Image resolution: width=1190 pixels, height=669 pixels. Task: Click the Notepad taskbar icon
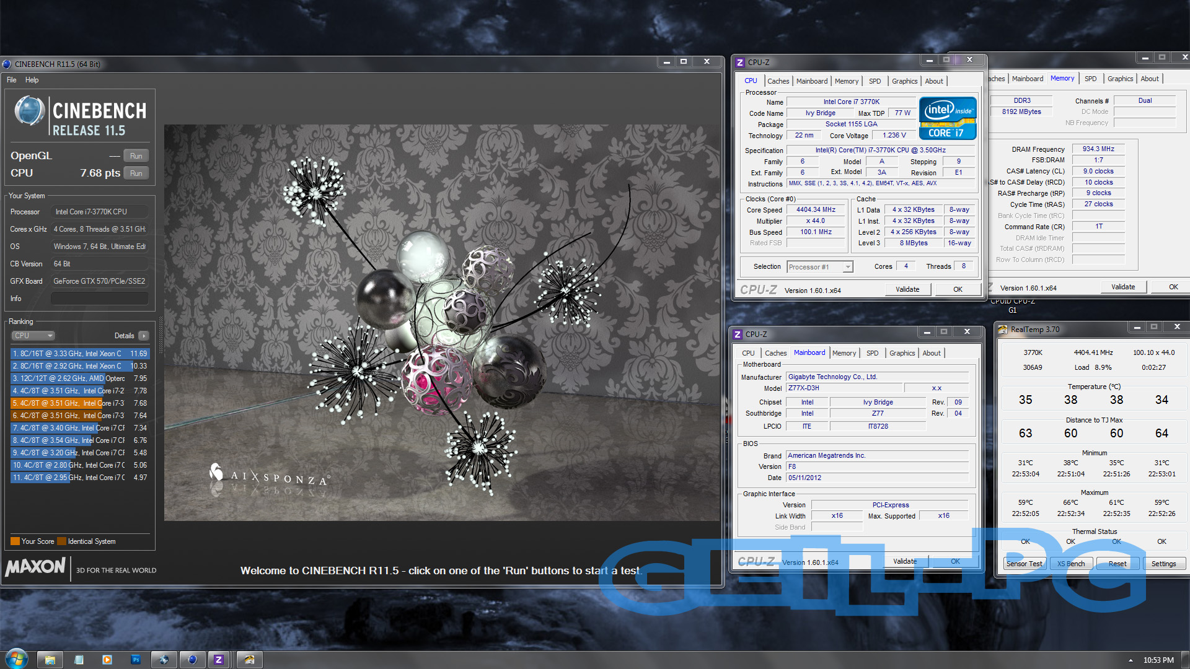click(79, 660)
